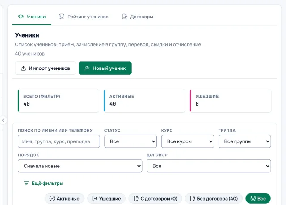Click the graduation cap icon
The width and height of the screenshot is (286, 205).
coord(21,17)
